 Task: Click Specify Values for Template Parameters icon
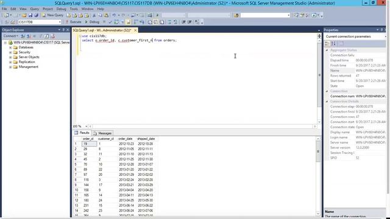click(x=197, y=22)
